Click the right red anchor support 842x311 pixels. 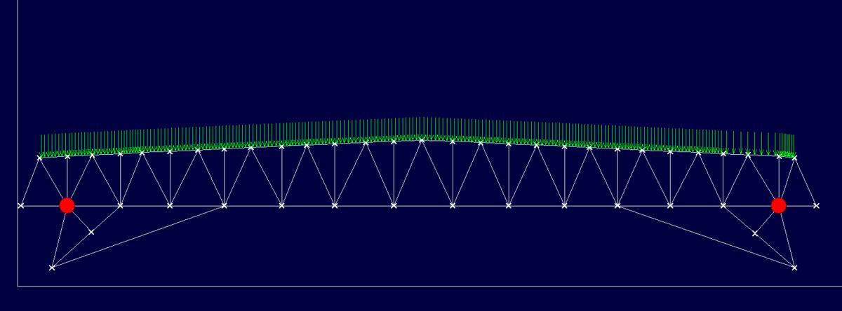[x=778, y=205]
